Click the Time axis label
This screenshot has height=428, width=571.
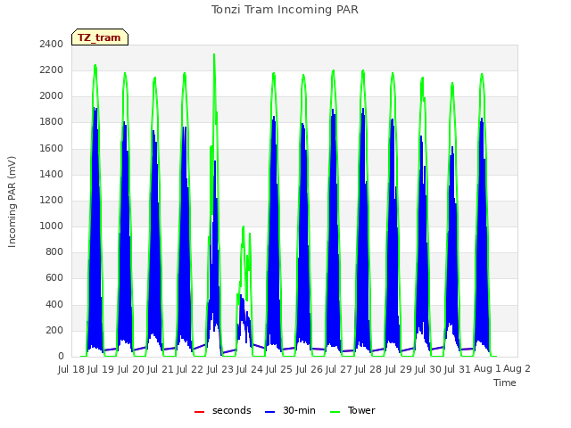505,383
